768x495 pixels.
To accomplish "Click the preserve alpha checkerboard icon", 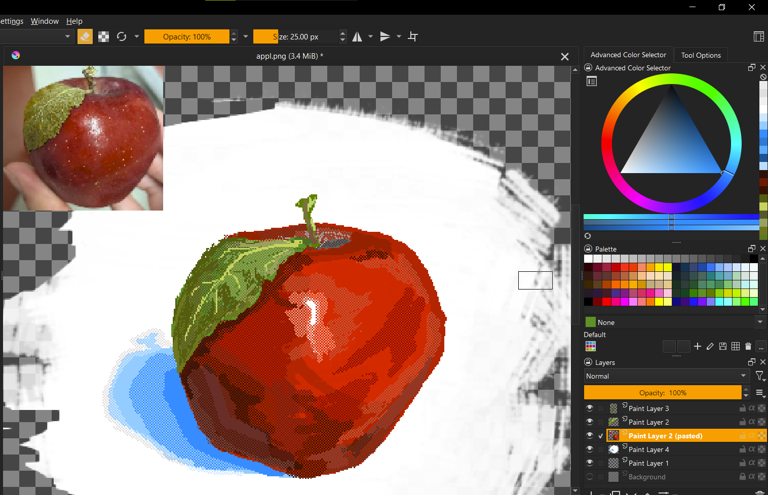I will point(103,36).
